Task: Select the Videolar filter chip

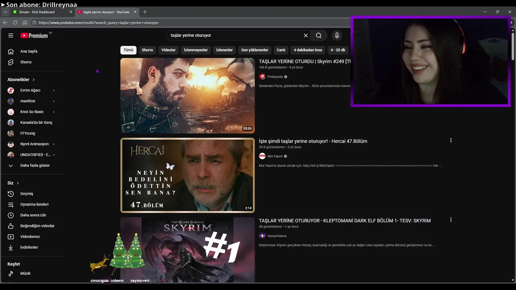Action: (169, 50)
